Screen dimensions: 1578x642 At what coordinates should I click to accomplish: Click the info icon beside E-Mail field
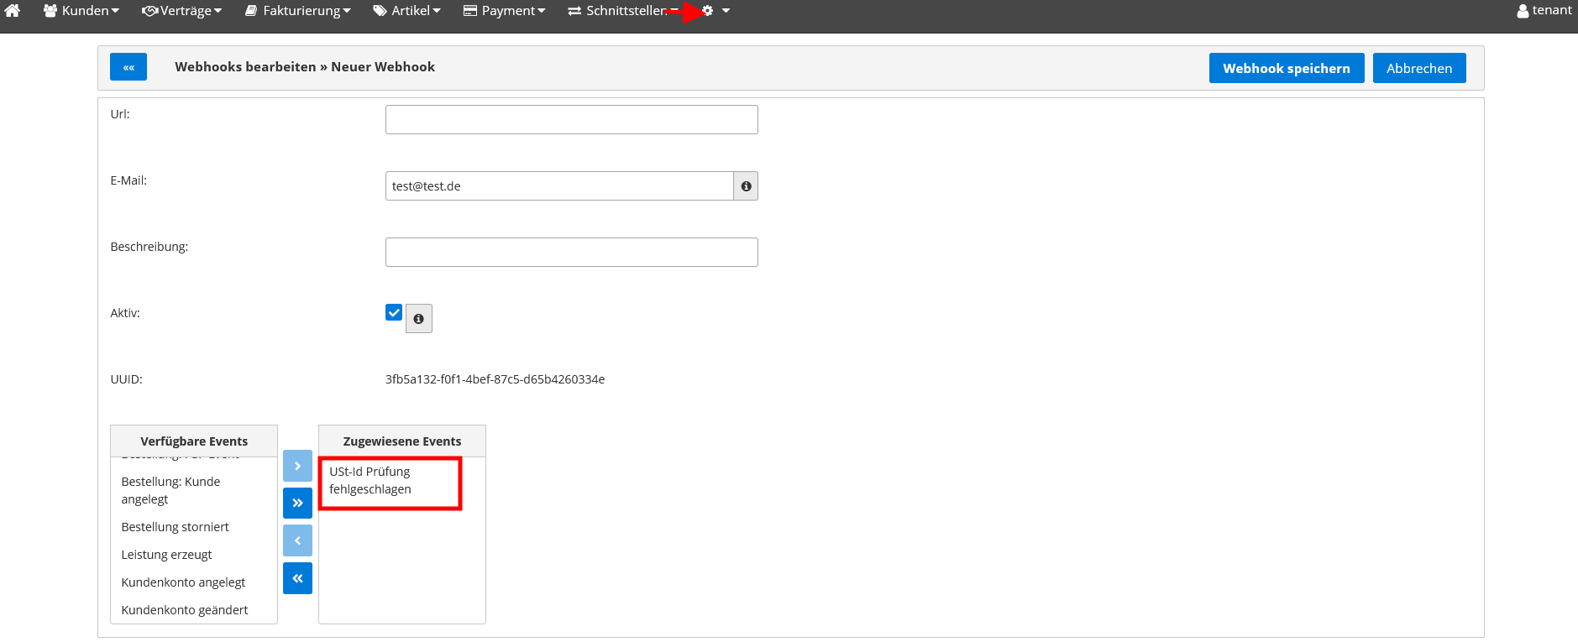click(746, 186)
